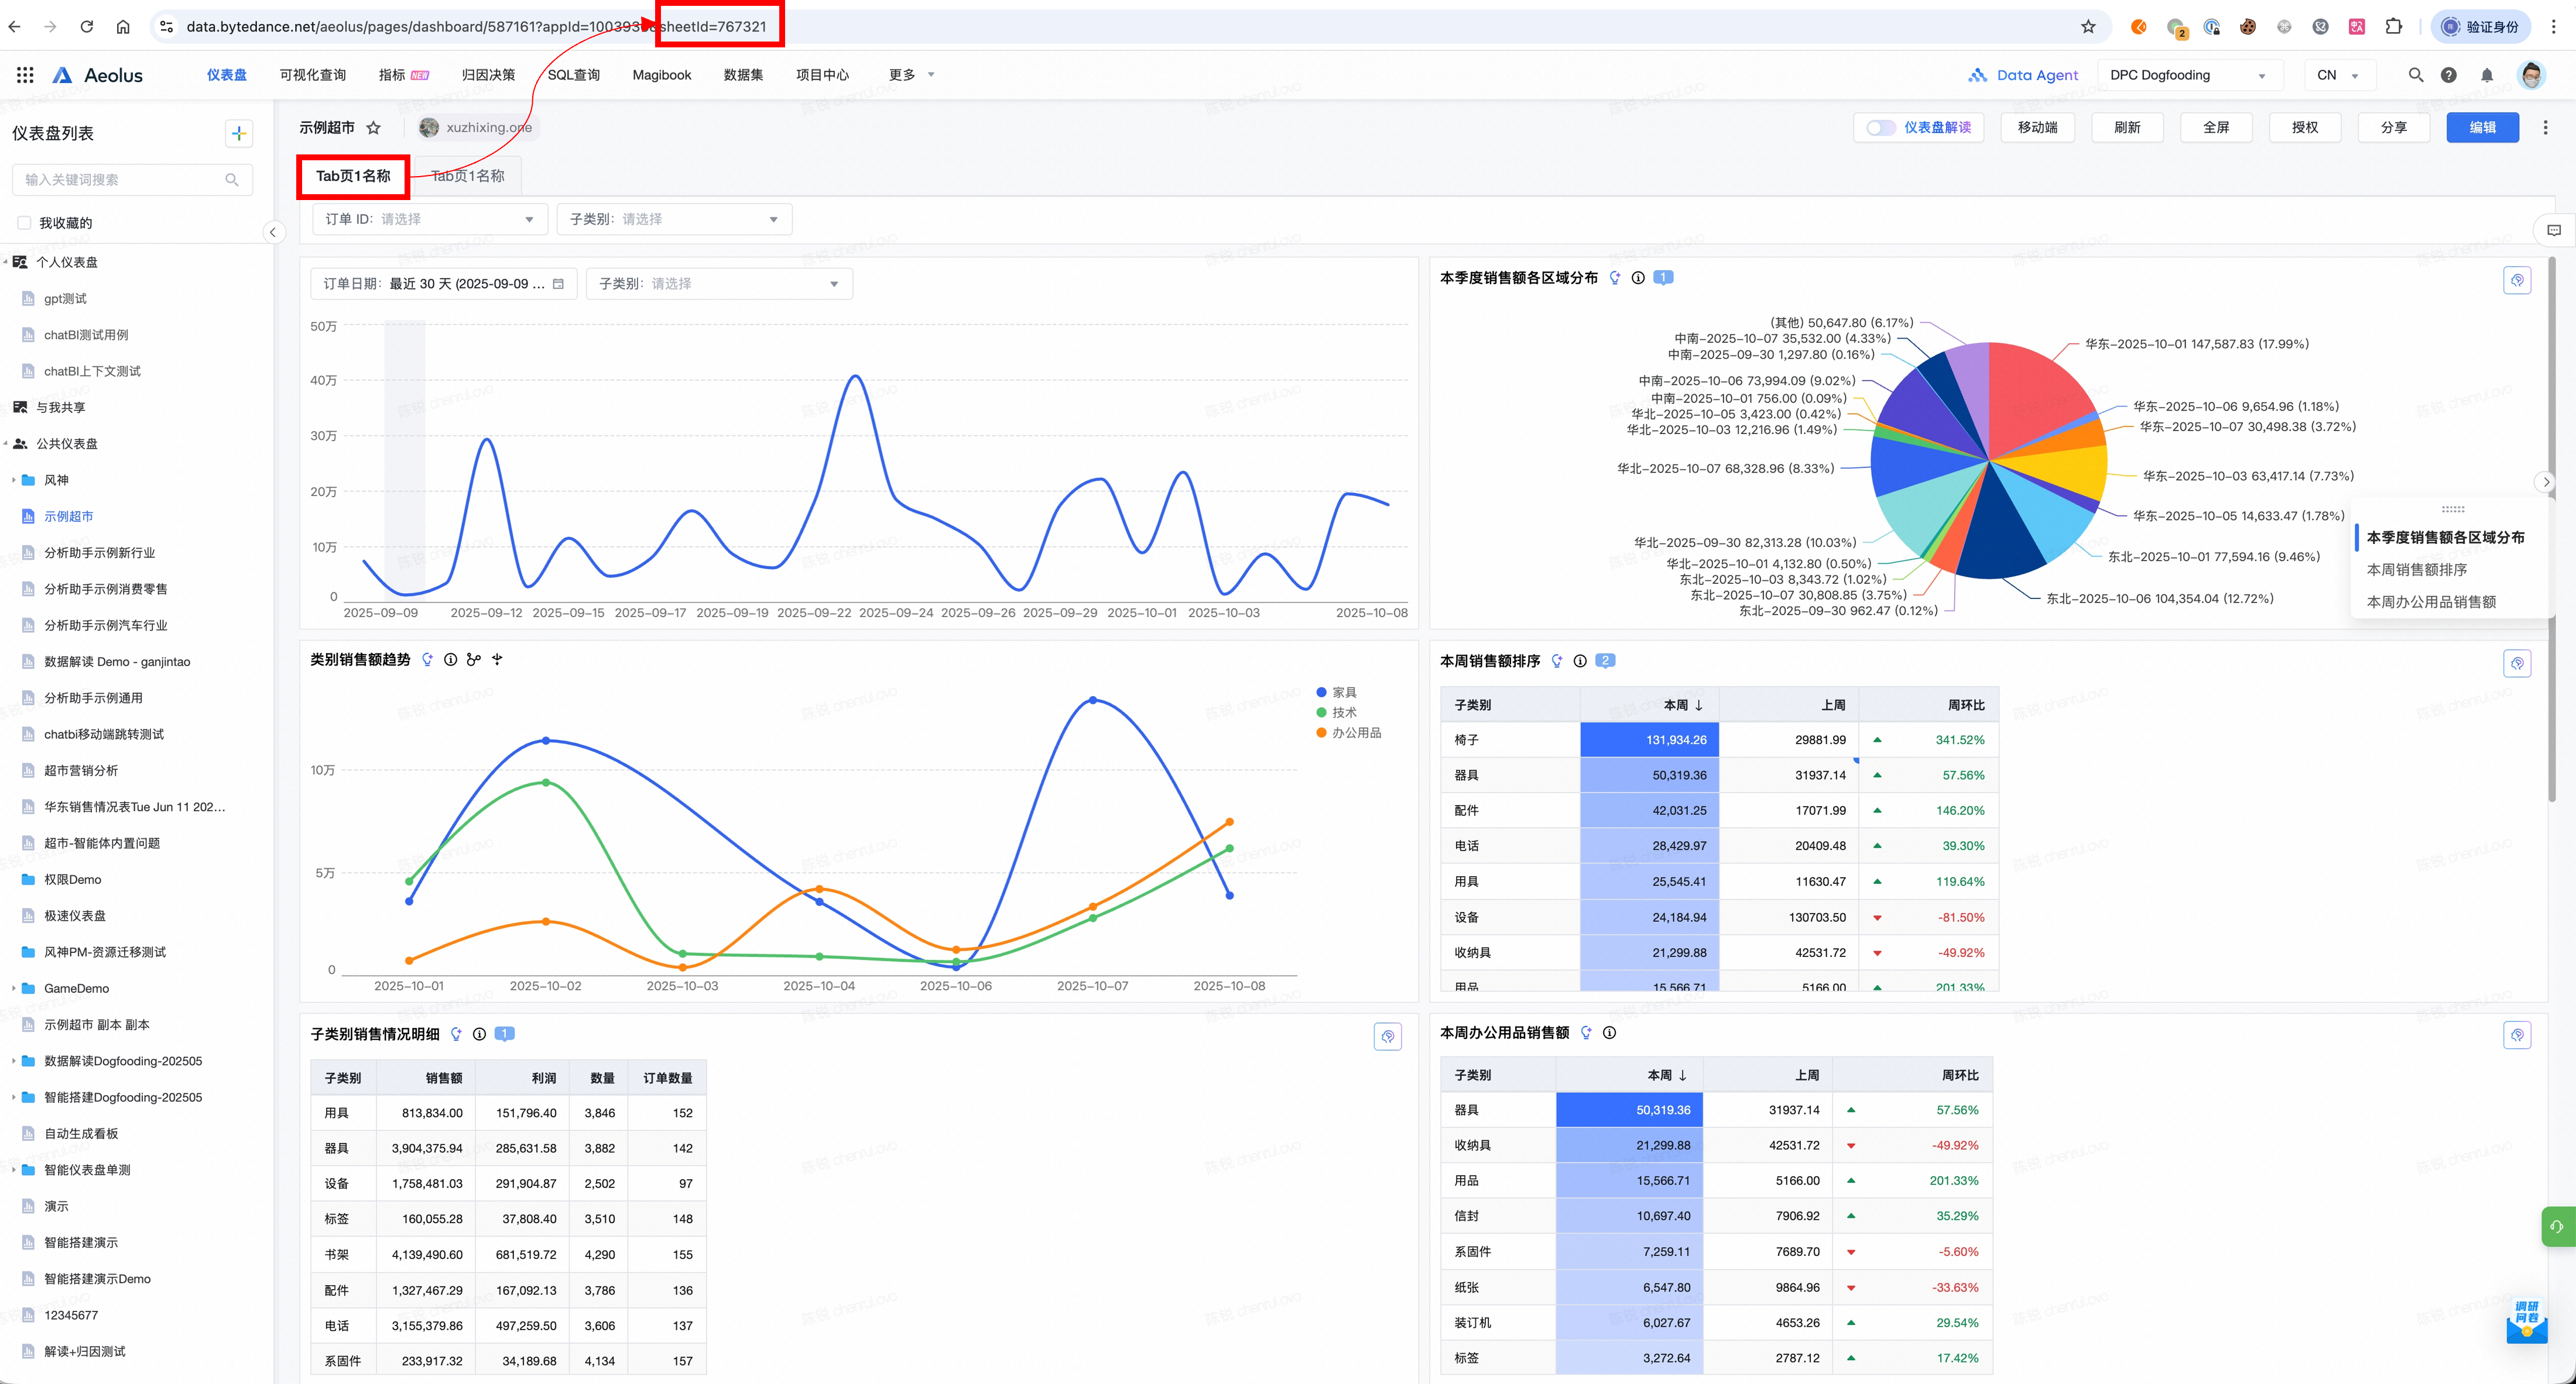Click the three-dot more menu near 编辑

point(2545,128)
